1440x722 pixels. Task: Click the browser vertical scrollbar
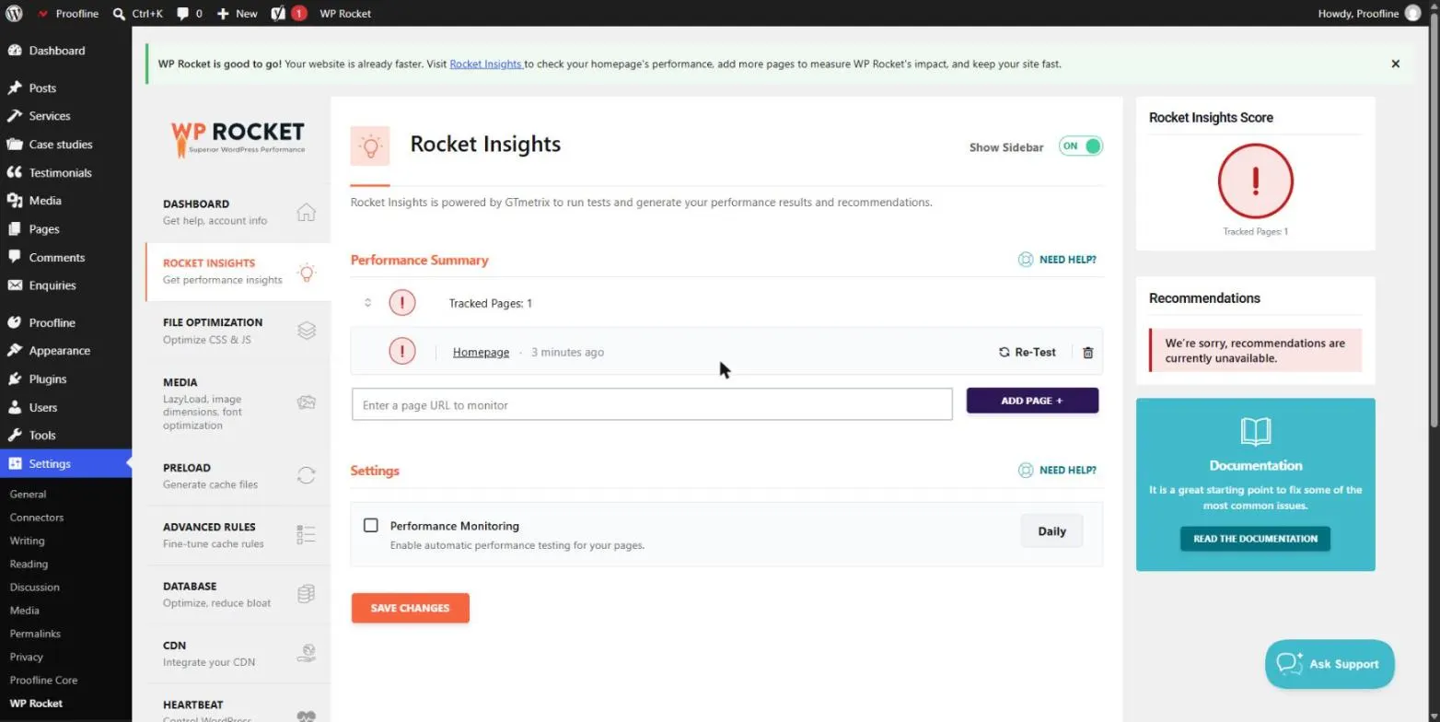[1434, 221]
